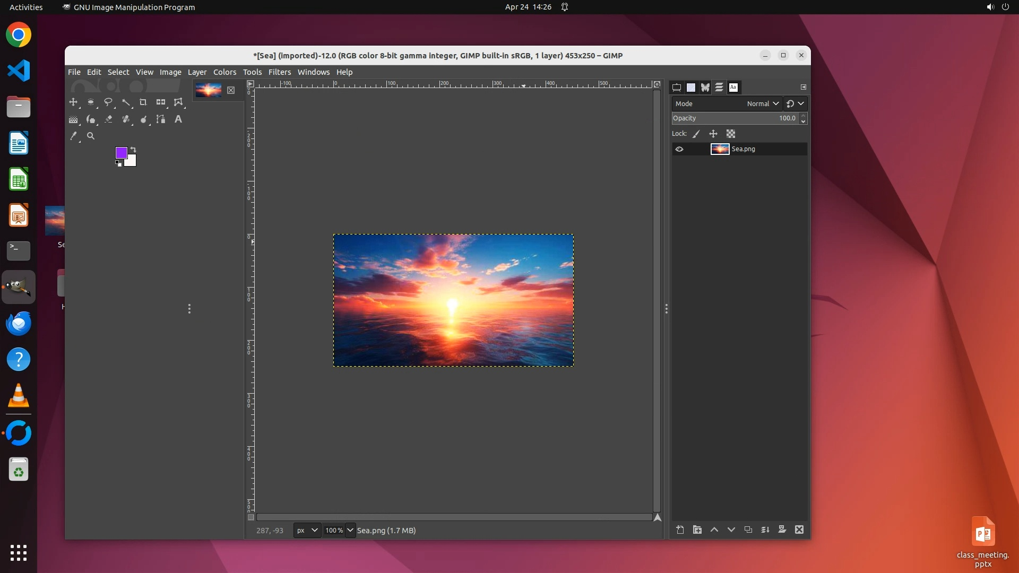Click the Heal bandage tool

[126, 119]
